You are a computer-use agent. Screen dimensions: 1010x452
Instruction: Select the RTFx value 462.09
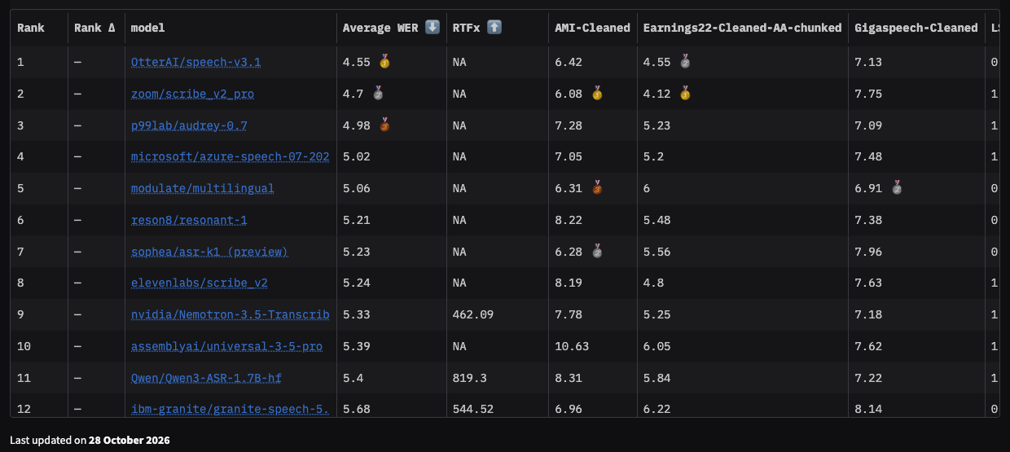click(x=473, y=315)
